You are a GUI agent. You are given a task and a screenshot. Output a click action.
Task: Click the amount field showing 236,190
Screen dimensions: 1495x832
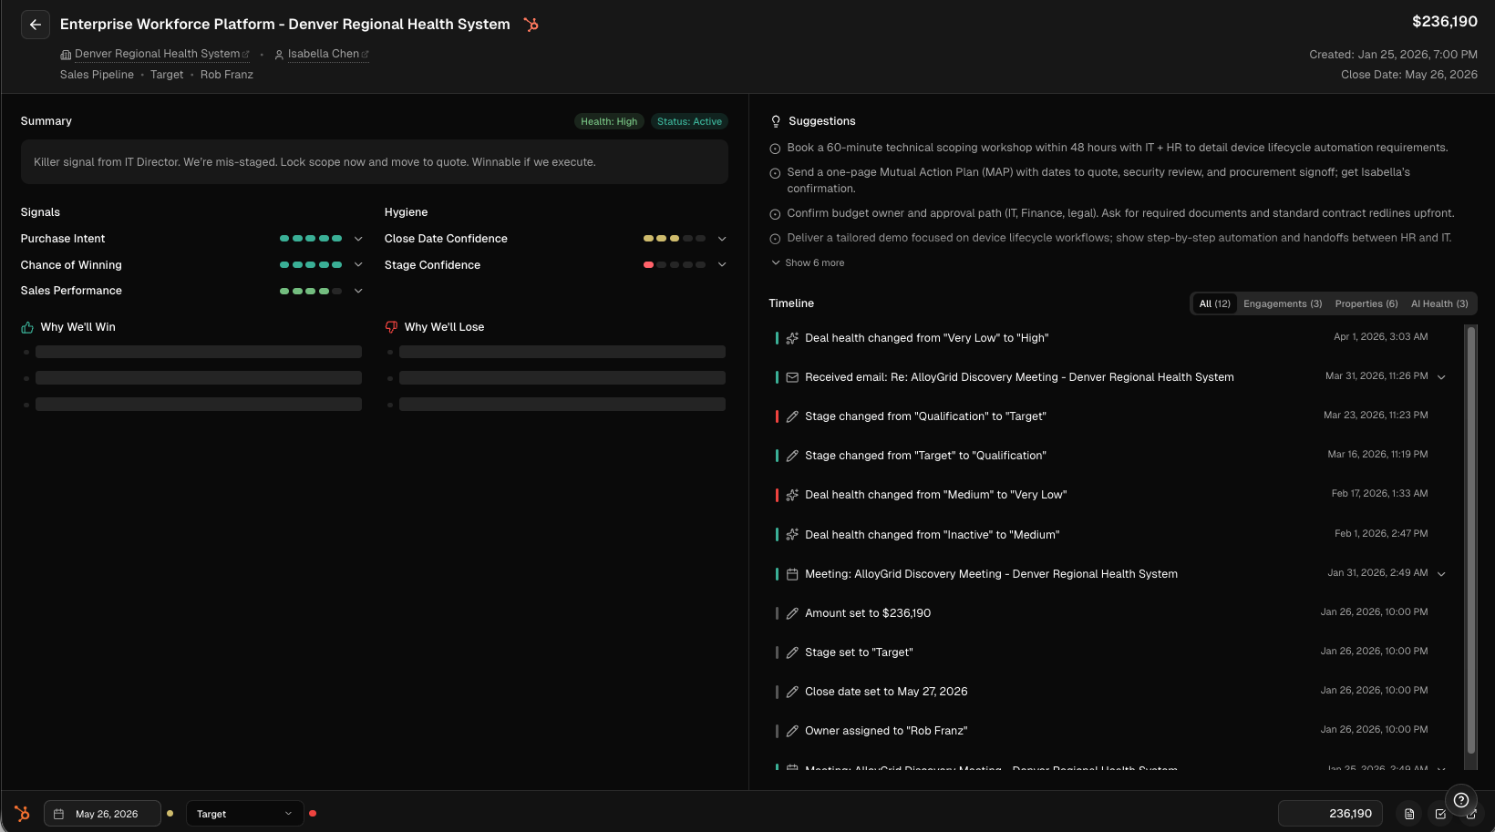pyautogui.click(x=1330, y=814)
